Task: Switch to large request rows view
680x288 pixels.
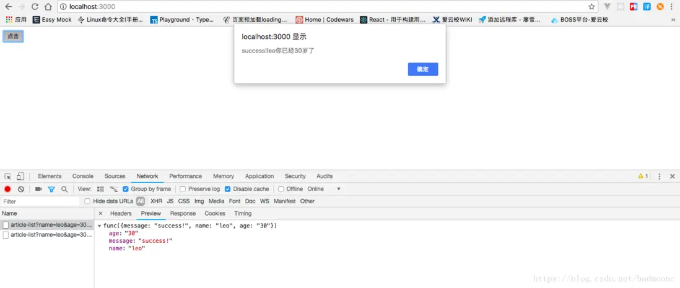Action: pyautogui.click(x=100, y=189)
